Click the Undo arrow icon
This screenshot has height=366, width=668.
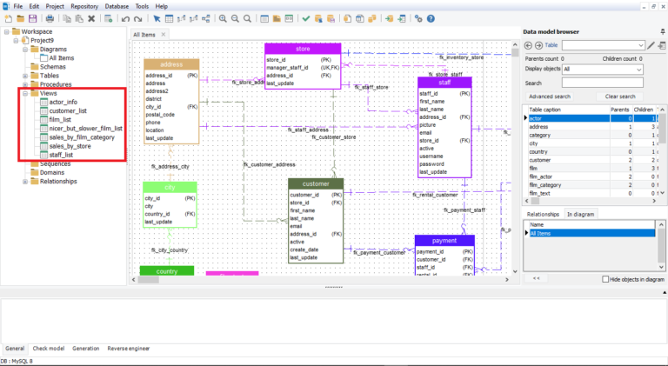coord(125,18)
